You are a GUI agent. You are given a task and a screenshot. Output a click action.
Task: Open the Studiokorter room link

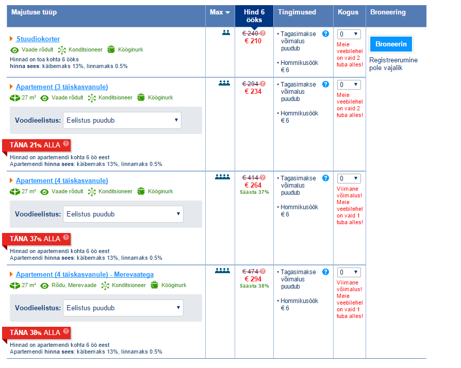[x=38, y=39]
